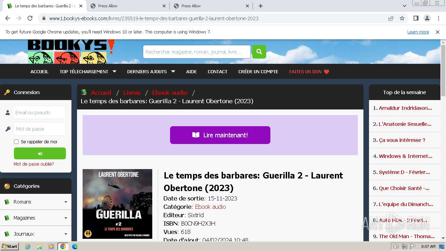Click the share page icon in address bar
Viewport: 446px width, 251px height.
coord(391,18)
